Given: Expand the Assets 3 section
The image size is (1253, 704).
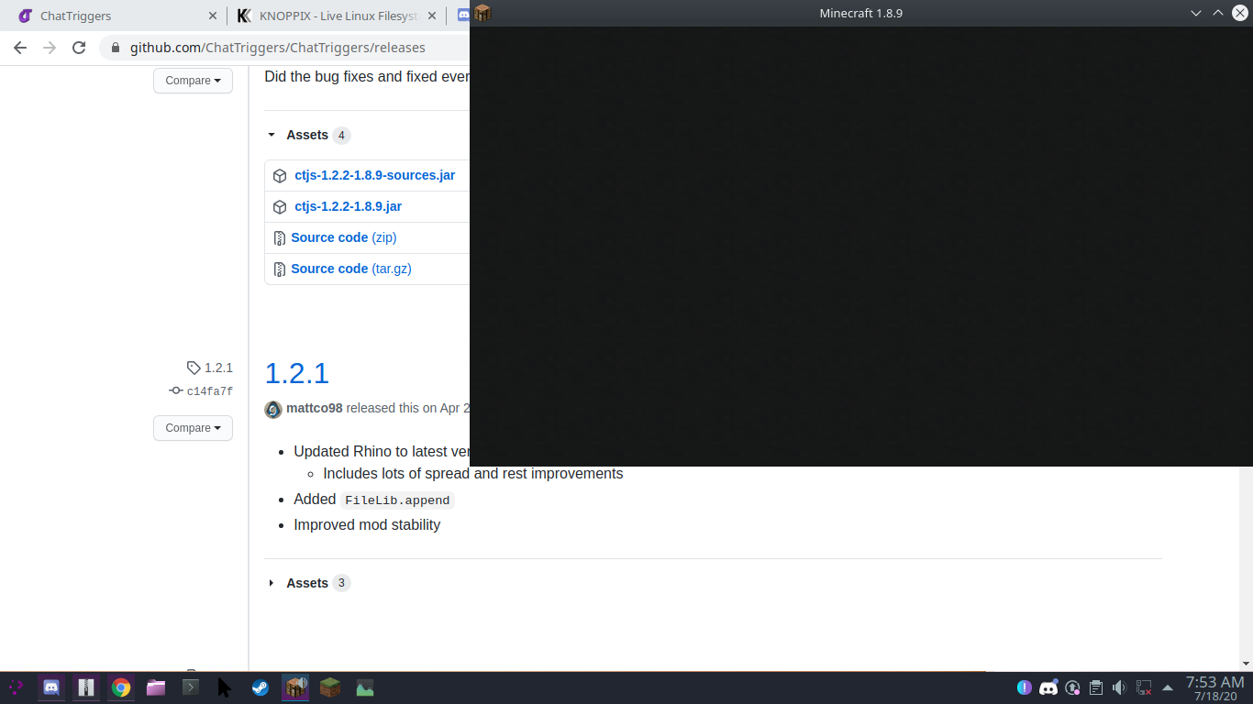Looking at the screenshot, I should point(272,582).
